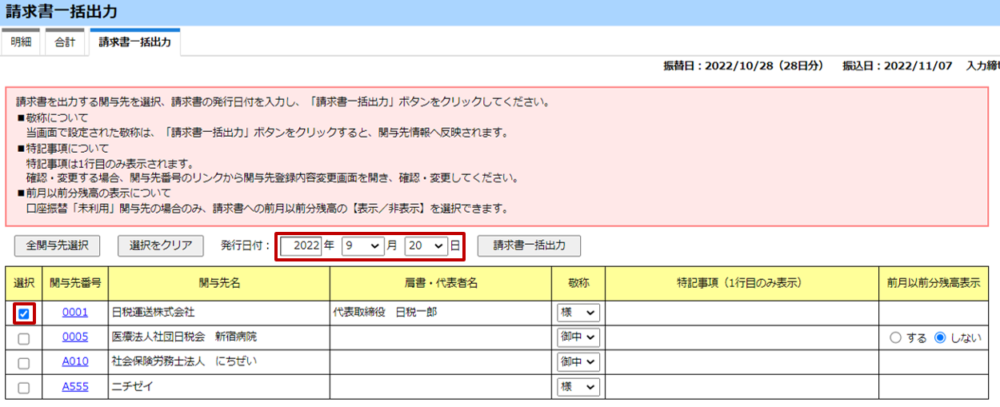The width and height of the screenshot is (1000, 407).
Task: Select the checkbox for 社会保険労務士法人 にちぜい
Action: point(23,363)
